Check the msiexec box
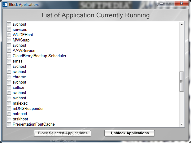The width and height of the screenshot is (191, 143). (x=9, y=103)
